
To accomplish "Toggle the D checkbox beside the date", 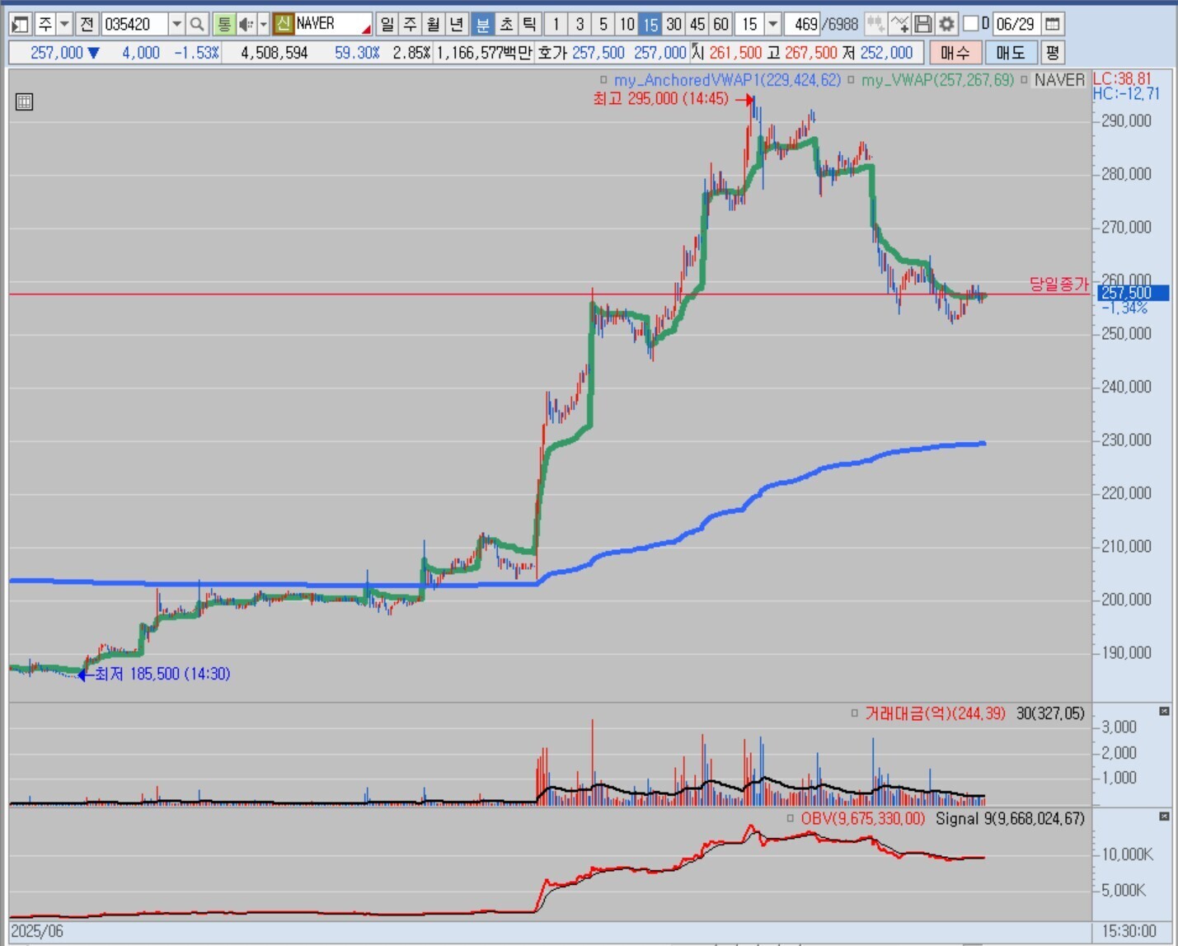I will (971, 24).
